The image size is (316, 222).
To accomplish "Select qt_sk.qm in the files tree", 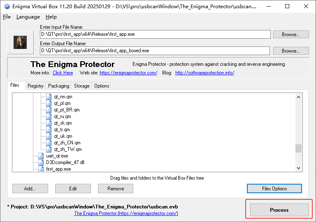I will [63, 123].
